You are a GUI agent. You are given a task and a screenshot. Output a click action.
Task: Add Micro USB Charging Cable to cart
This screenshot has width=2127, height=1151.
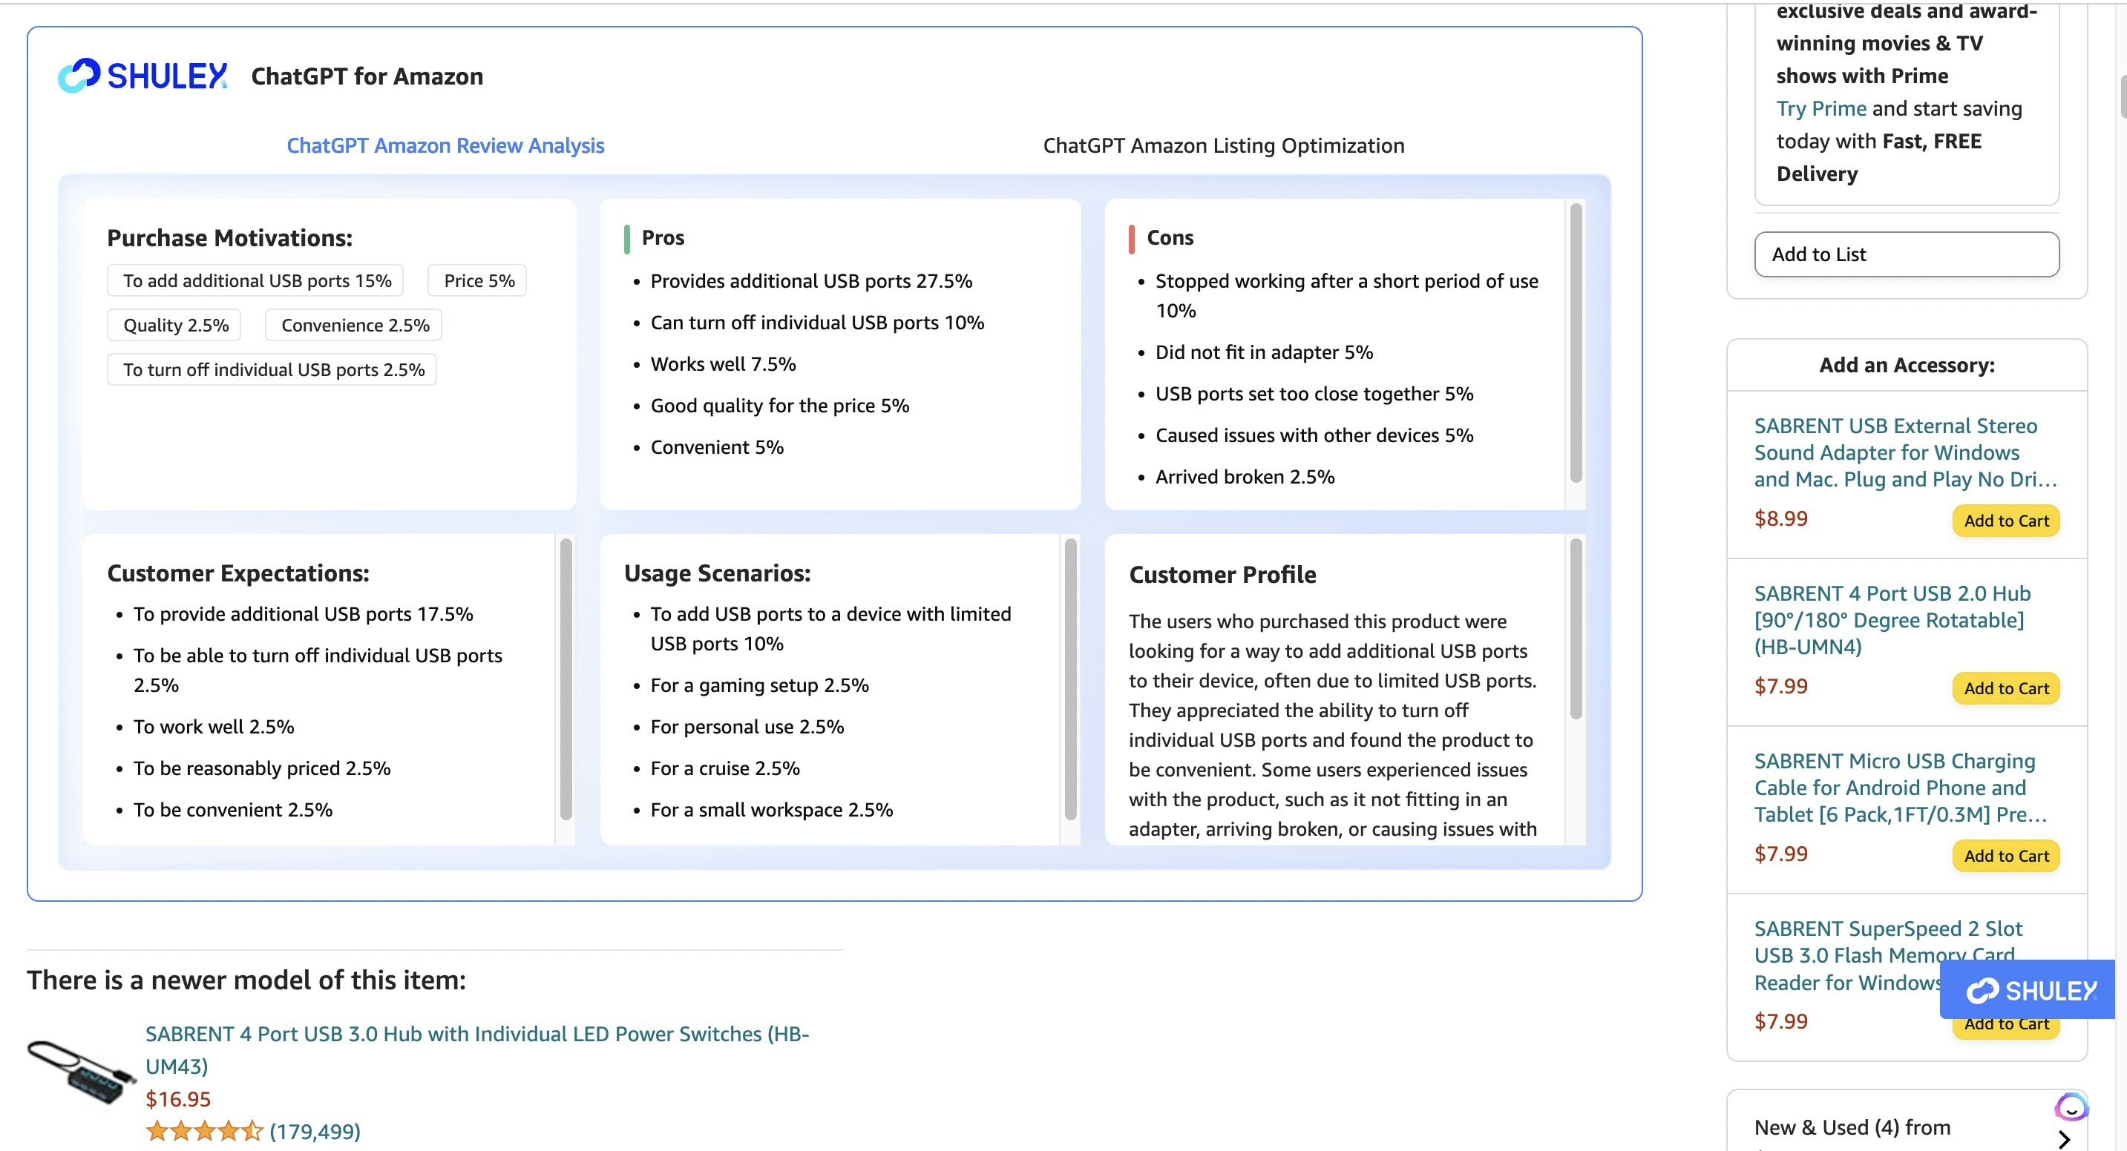pyautogui.click(x=2005, y=856)
